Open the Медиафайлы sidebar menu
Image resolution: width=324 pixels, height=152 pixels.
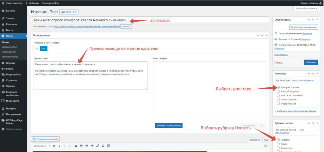coord(13,74)
